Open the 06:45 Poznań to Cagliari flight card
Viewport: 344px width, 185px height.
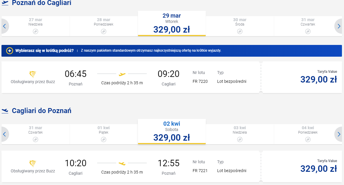click(x=131, y=77)
